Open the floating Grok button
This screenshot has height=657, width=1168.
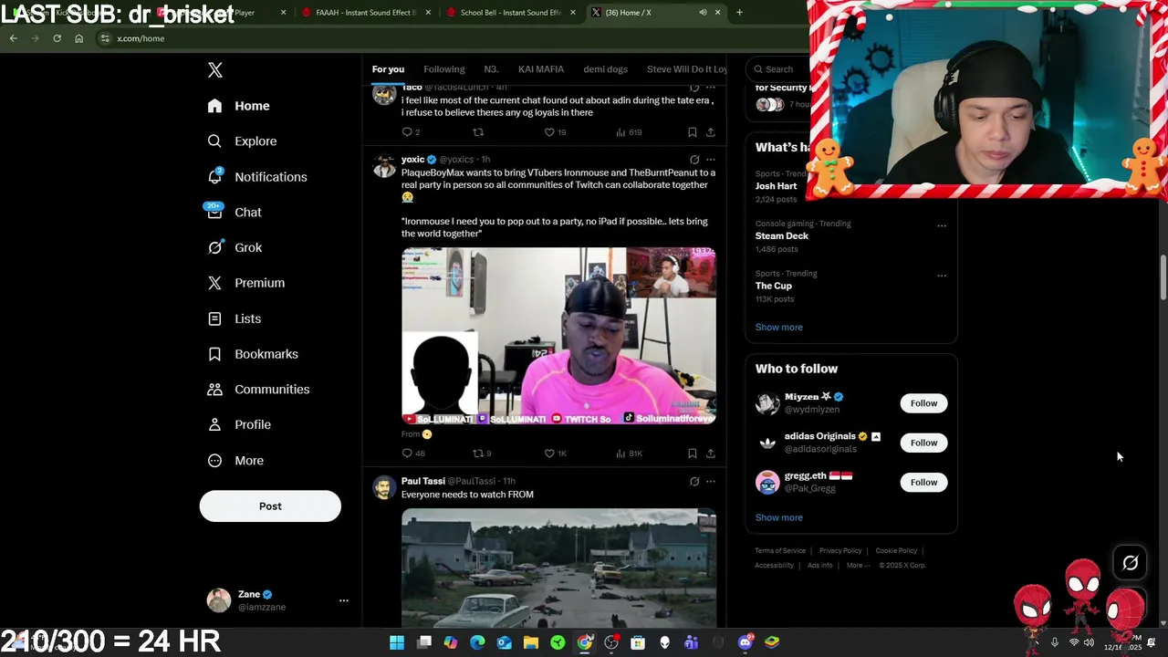[x=1130, y=563]
